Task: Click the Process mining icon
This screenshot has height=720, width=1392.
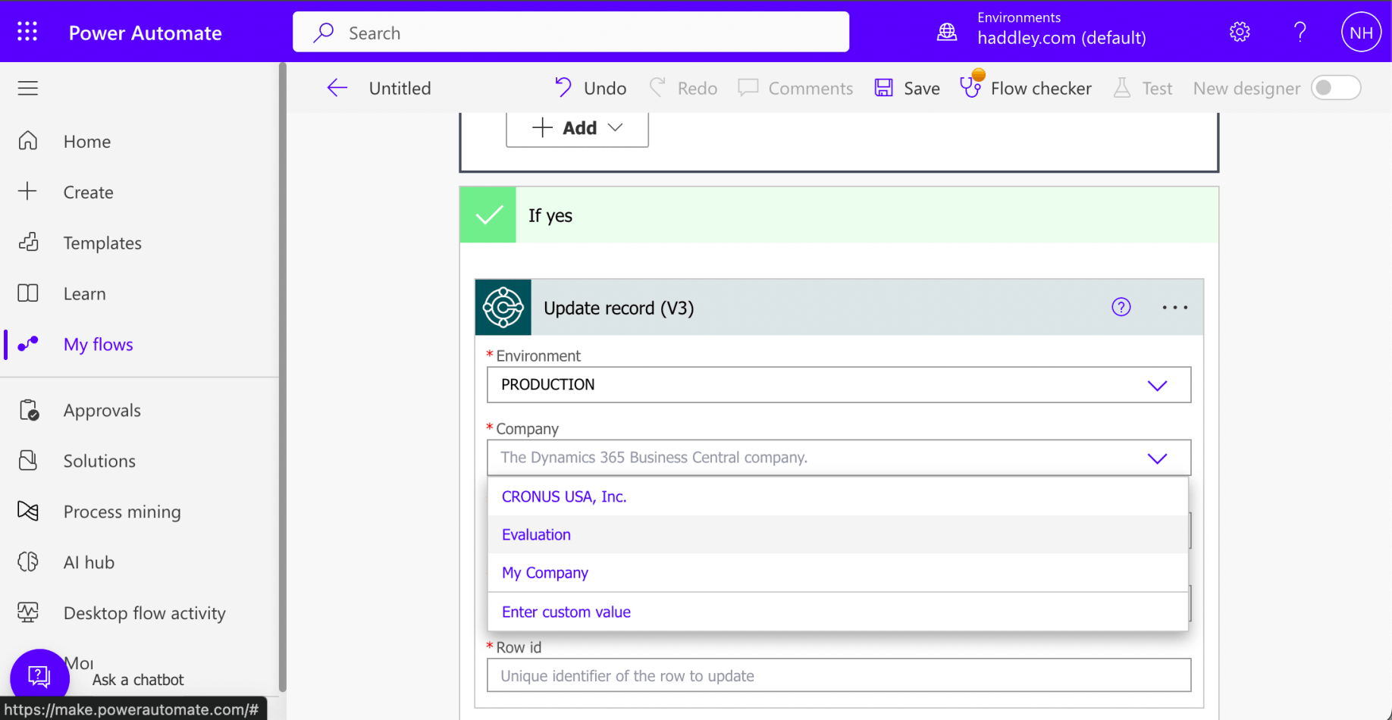Action: coord(28,511)
